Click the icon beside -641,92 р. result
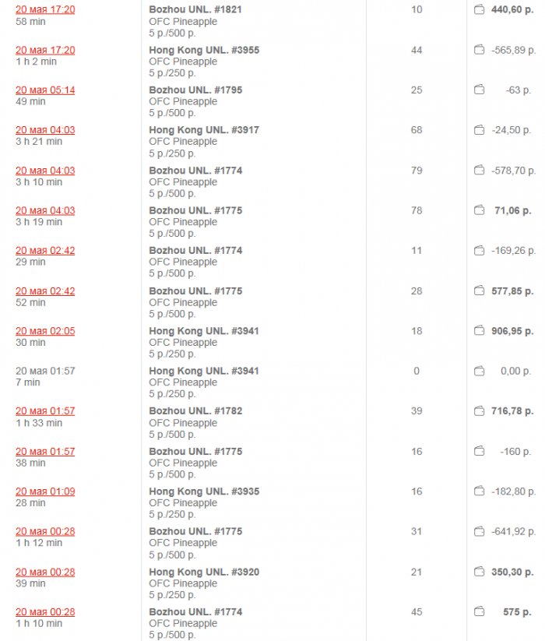Viewport: 545px width, 641px height. [479, 532]
